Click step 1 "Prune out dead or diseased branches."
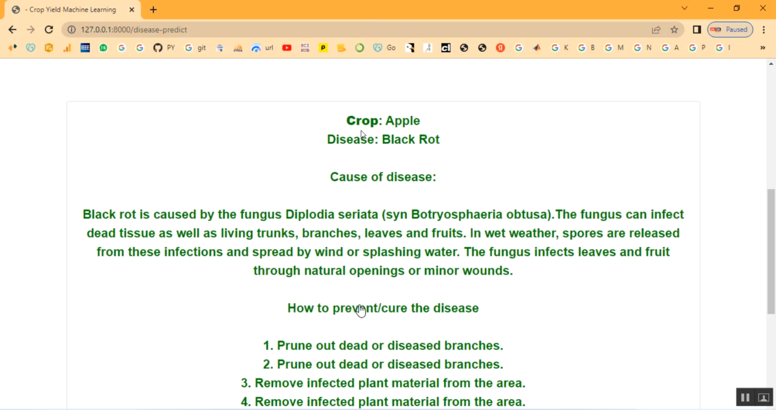Image resolution: width=776 pixels, height=410 pixels. [x=383, y=345]
